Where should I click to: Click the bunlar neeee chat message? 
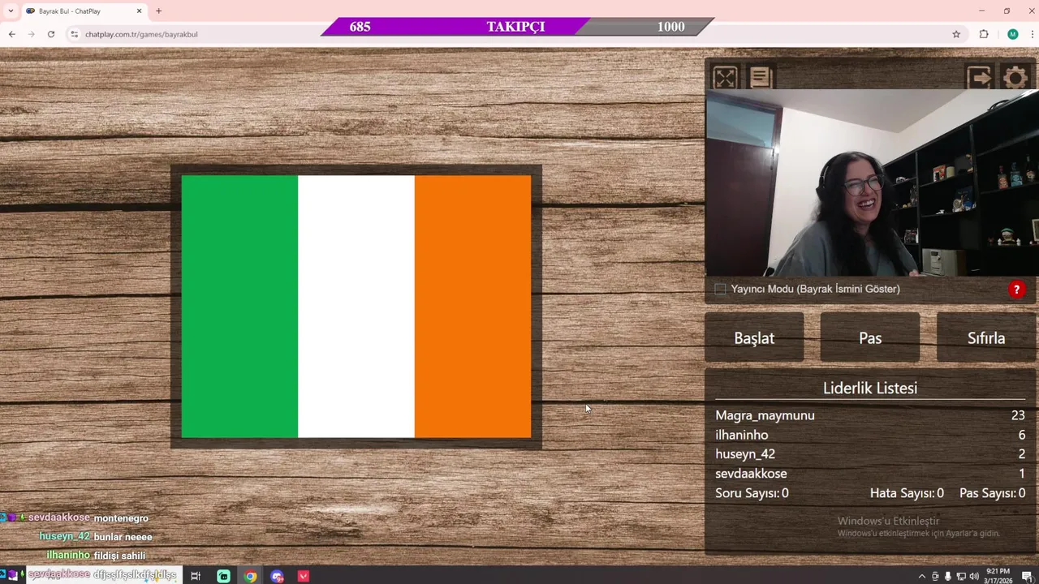tap(123, 537)
